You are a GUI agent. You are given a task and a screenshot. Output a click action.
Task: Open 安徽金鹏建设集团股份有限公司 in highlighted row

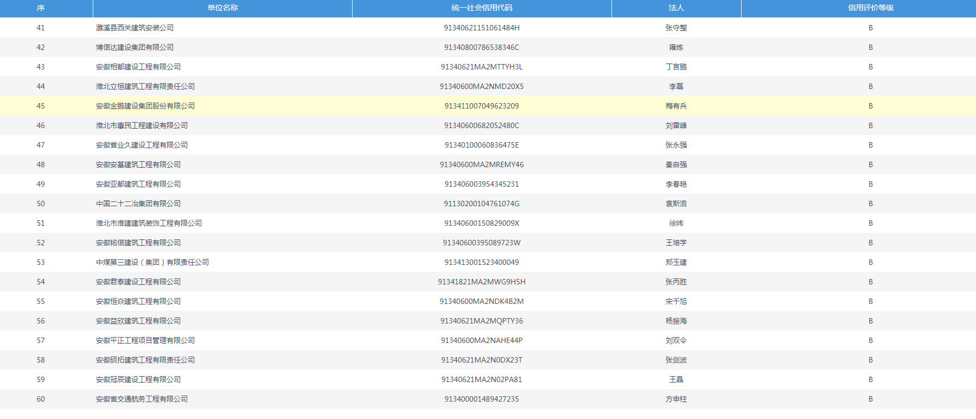145,106
